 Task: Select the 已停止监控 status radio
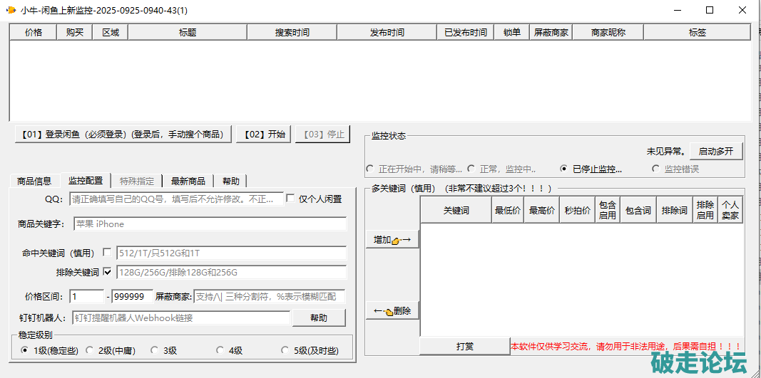click(564, 169)
